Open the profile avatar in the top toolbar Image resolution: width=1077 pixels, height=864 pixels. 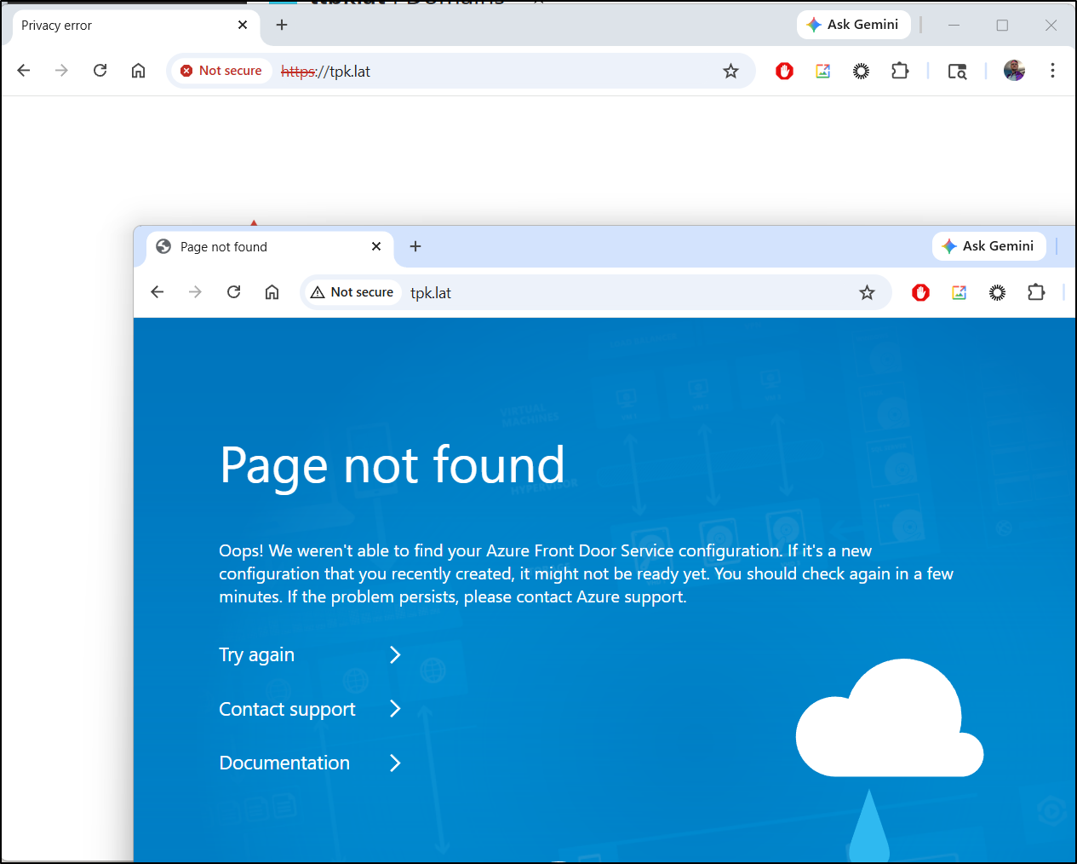pos(1014,71)
